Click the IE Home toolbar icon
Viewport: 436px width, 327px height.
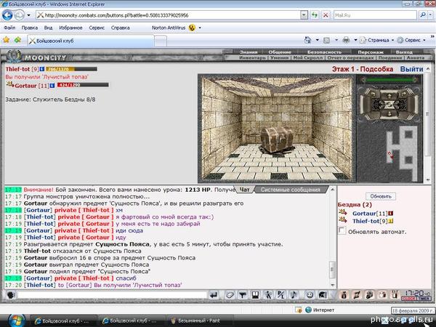point(307,40)
